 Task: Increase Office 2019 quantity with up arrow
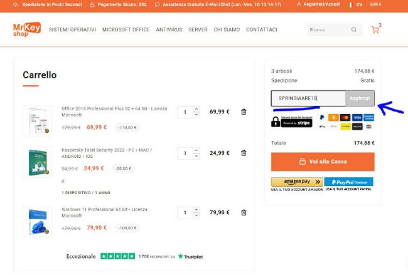pyautogui.click(x=196, y=109)
